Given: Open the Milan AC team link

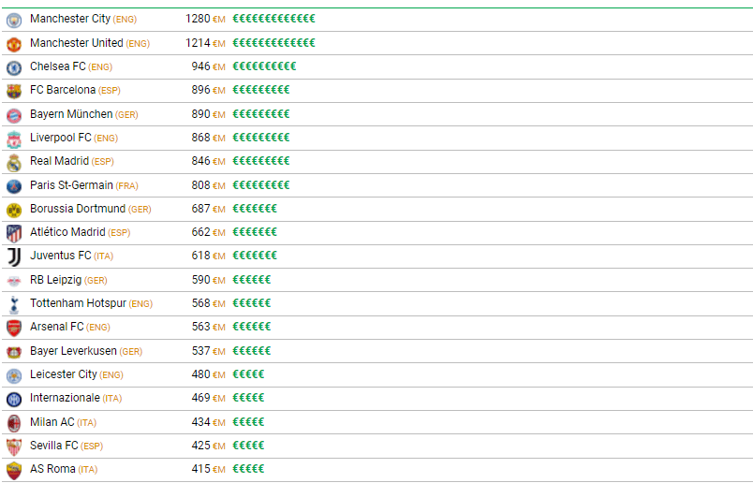Looking at the screenshot, I should point(52,421).
